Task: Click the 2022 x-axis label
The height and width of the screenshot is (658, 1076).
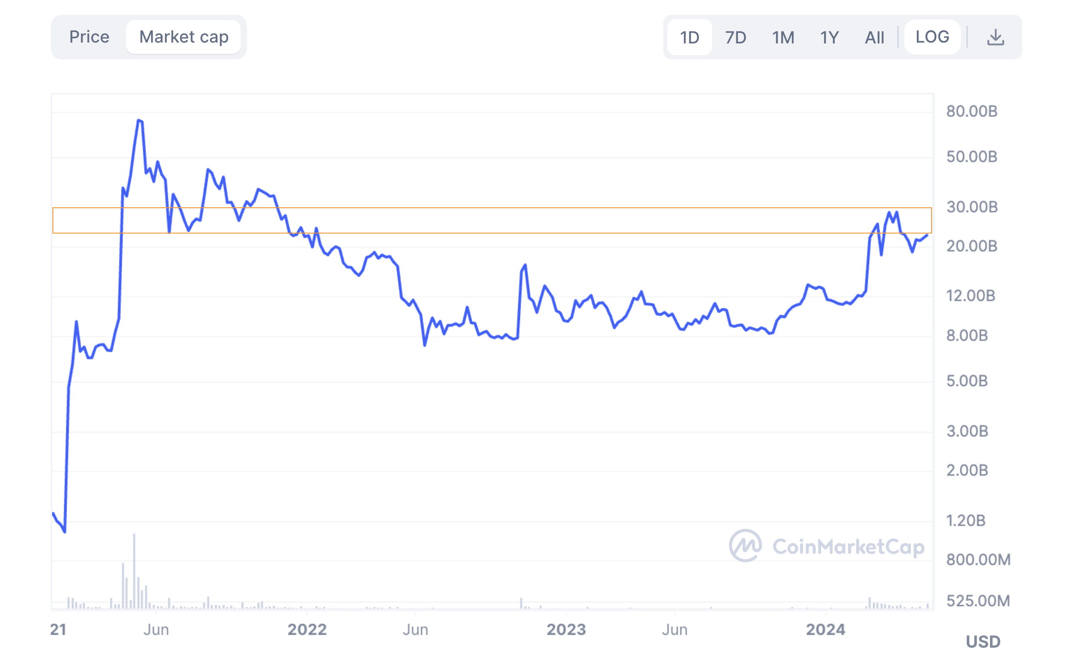Action: tap(307, 629)
